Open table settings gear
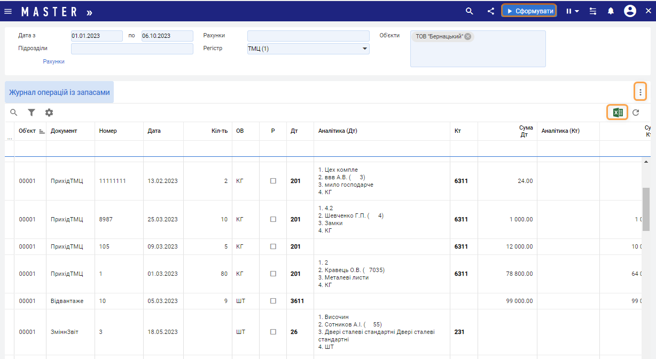This screenshot has height=359, width=656. tap(49, 113)
